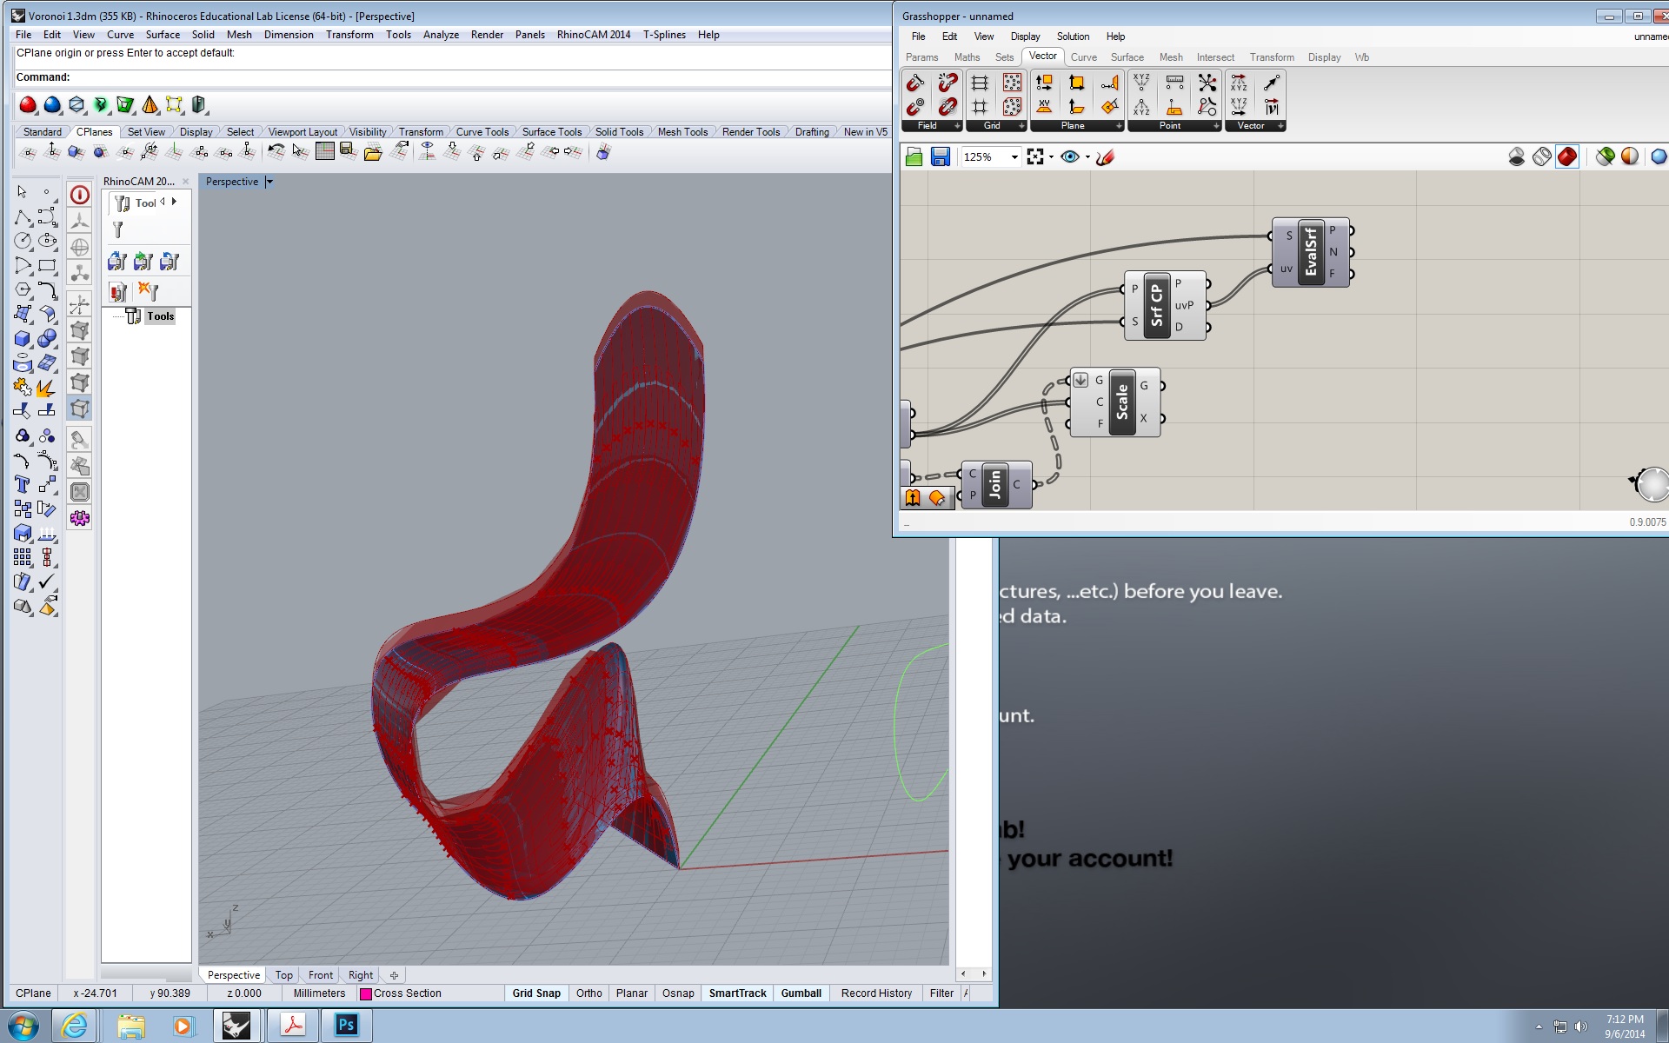Click the sketch pencil tool in Grasshopper
The width and height of the screenshot is (1669, 1043).
pyautogui.click(x=1105, y=157)
